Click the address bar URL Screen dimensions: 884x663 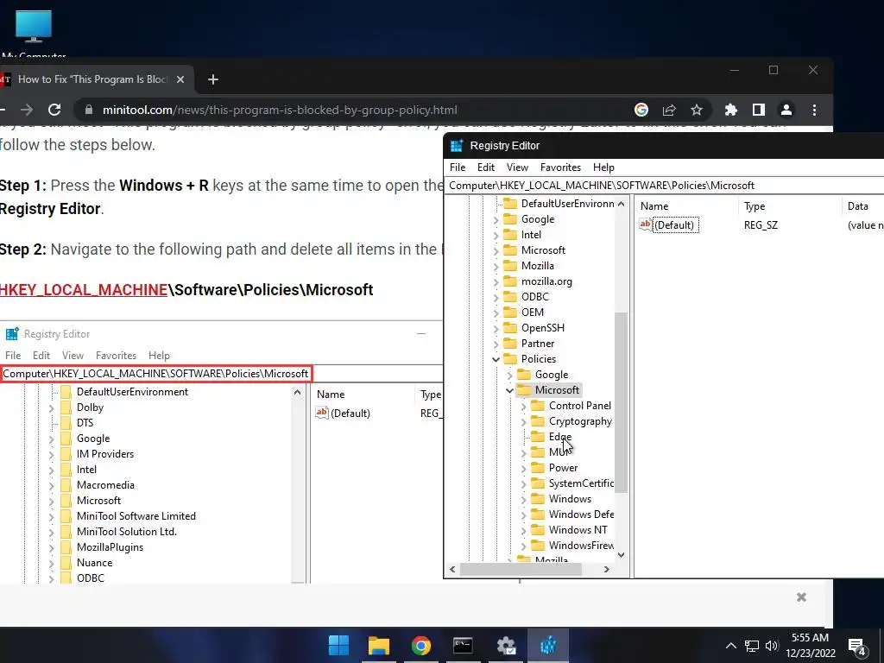280,110
